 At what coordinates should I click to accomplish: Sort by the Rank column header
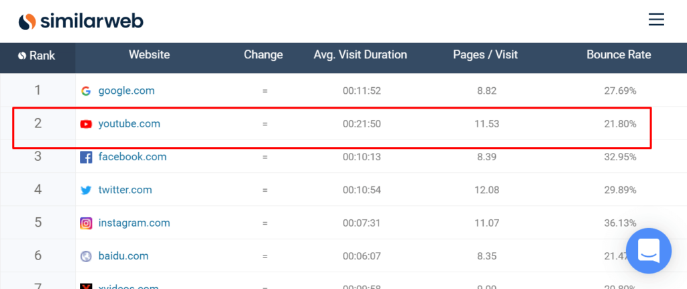pyautogui.click(x=38, y=56)
